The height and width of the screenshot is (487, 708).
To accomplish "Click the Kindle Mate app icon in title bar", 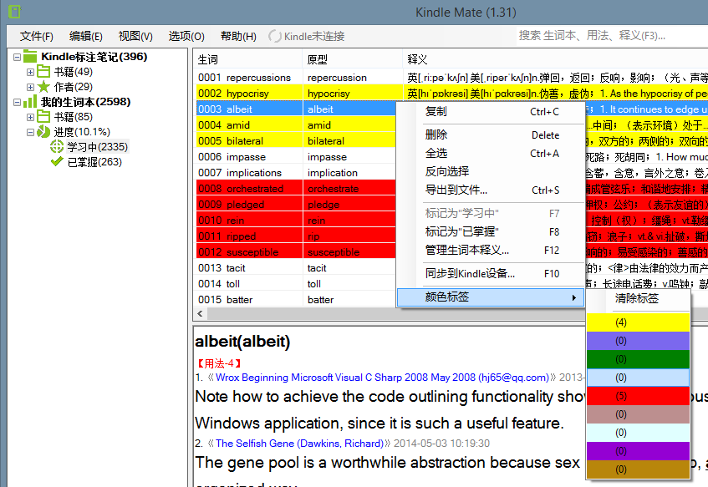I will click(14, 12).
